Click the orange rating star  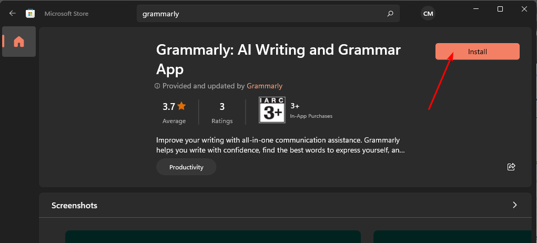181,106
